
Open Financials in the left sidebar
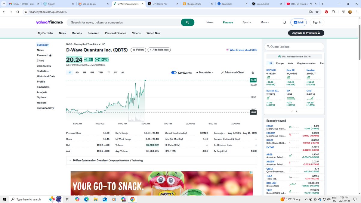click(43, 87)
